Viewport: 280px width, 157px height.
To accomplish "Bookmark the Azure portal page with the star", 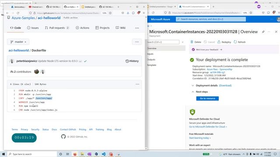I will click(x=251, y=13).
